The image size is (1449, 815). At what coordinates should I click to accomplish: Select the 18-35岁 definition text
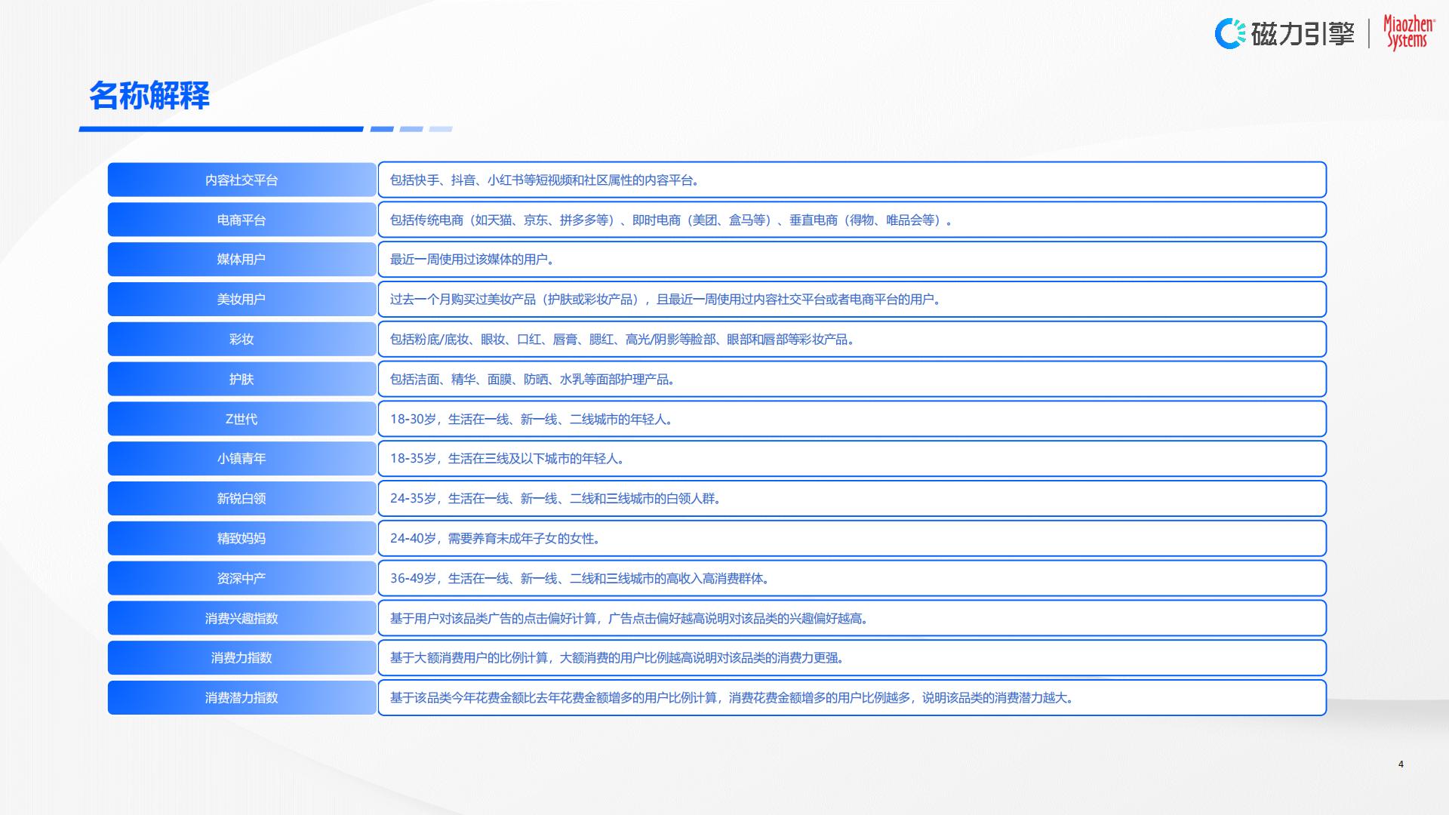(x=509, y=459)
